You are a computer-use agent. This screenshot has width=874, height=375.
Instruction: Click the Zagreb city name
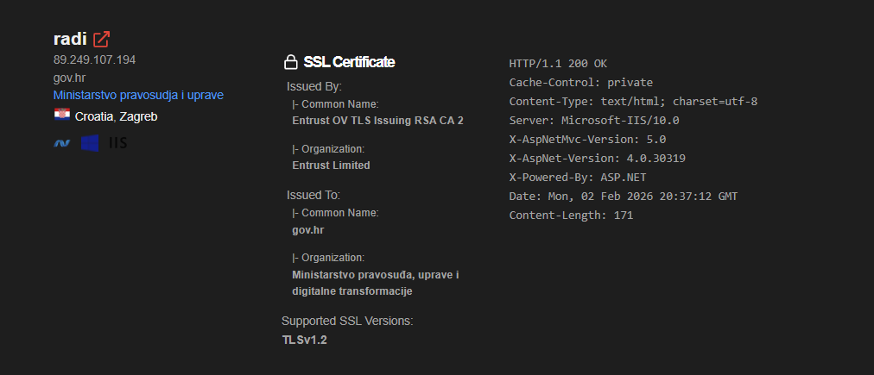[x=138, y=116]
